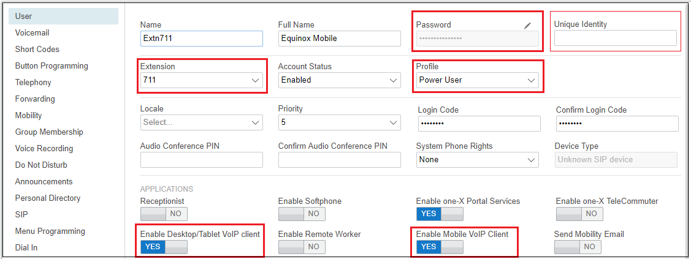
Task: Enable the Softphone toggle
Action: 302,214
